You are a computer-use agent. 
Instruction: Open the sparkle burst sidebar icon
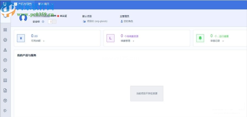click(5, 111)
